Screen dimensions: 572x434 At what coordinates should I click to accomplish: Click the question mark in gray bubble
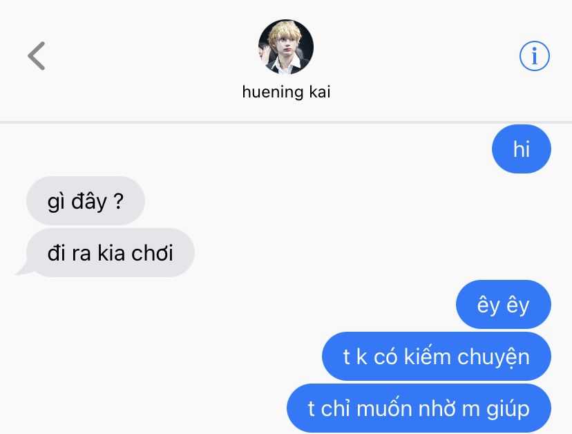point(118,200)
